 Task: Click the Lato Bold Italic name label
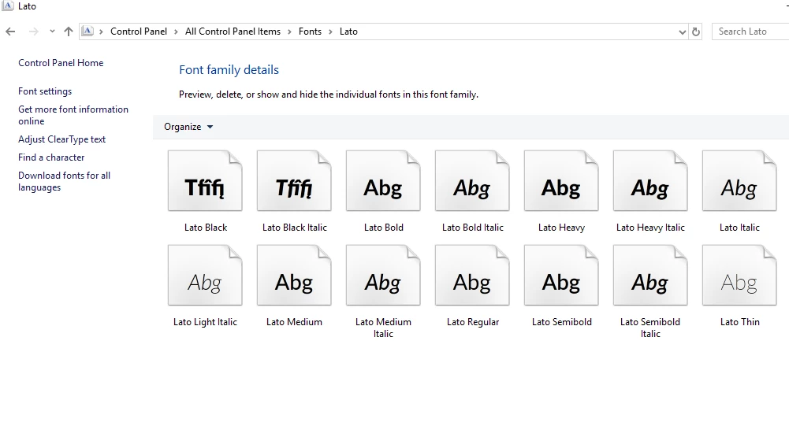pyautogui.click(x=472, y=228)
